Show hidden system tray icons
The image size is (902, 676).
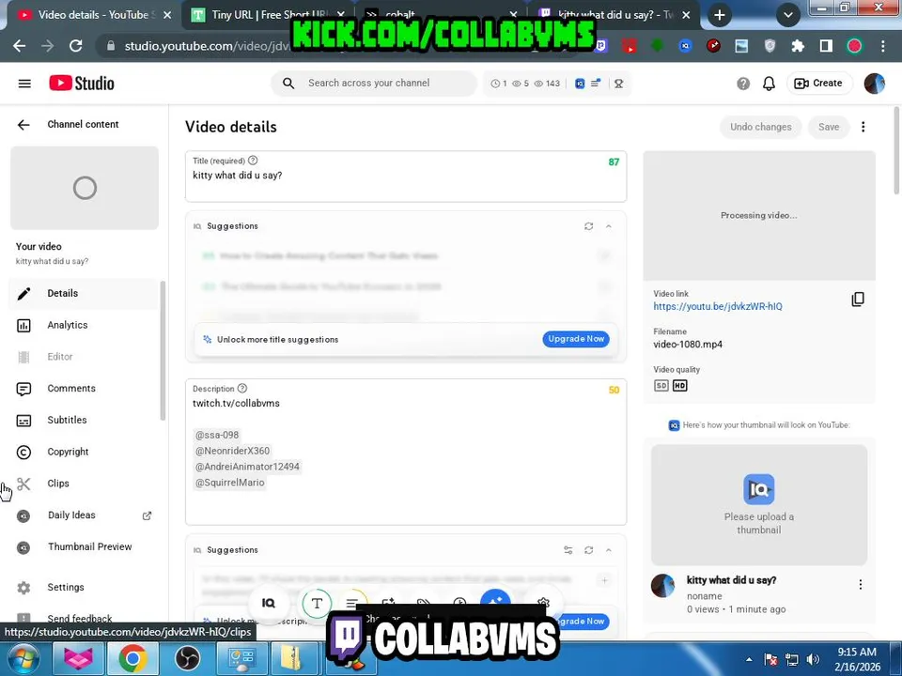749,659
